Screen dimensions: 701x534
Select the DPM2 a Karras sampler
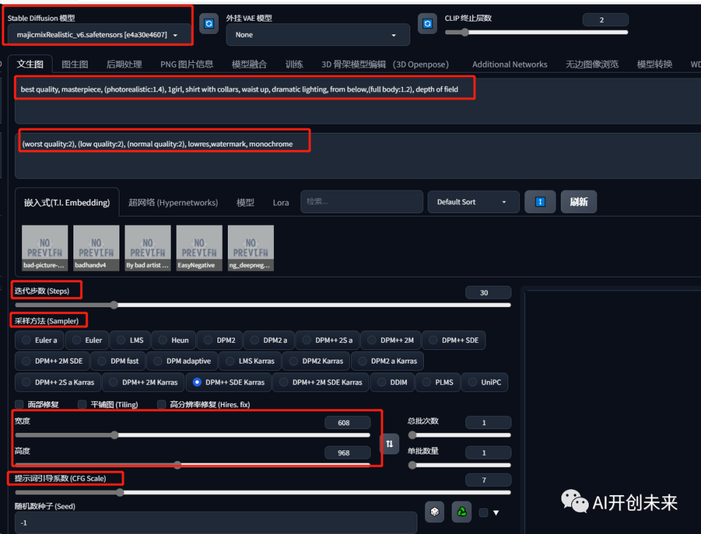(x=387, y=361)
